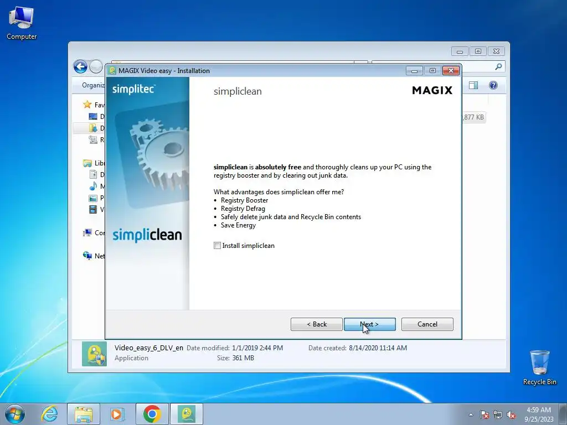Select the Documents library icon in sidebar
The image size is (567, 425).
(93, 174)
